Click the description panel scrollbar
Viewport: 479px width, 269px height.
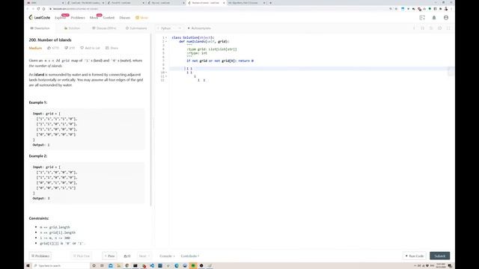tap(151, 120)
